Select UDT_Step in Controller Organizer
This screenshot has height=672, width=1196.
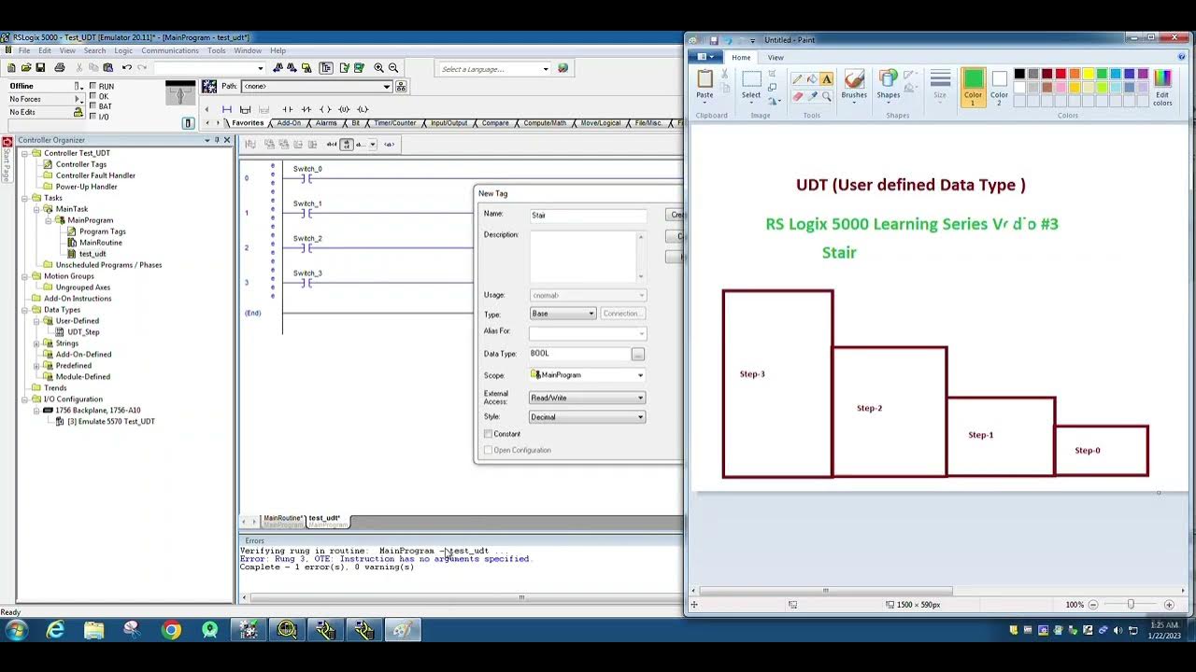[x=83, y=332]
